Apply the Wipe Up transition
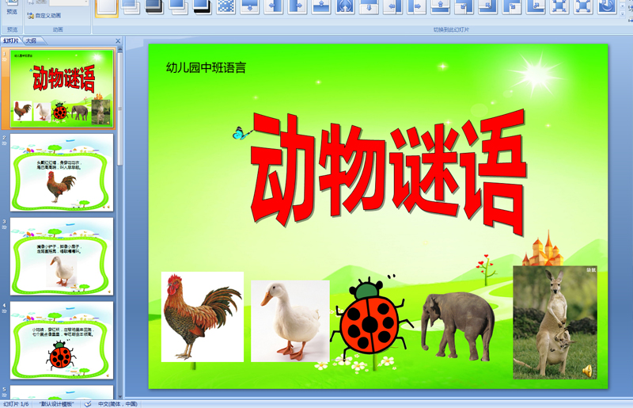This screenshot has width=633, height=408. [321, 6]
